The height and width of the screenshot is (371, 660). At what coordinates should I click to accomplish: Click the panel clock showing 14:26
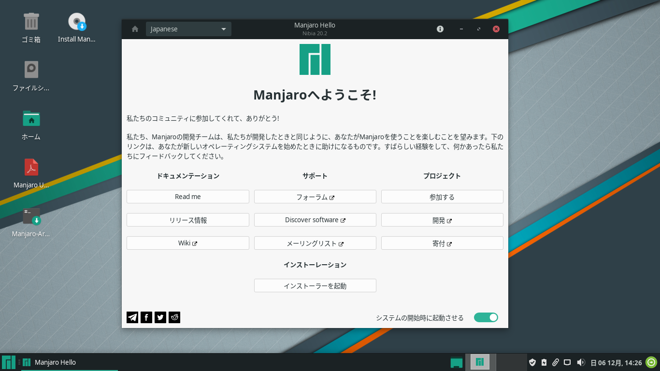[x=616, y=363]
